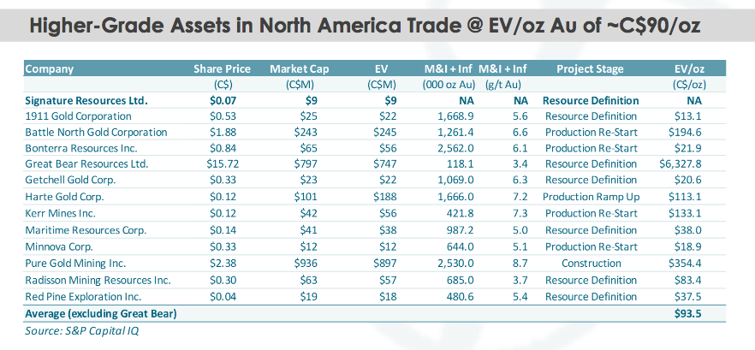
Task: Click Battle North Gold Corporation's name
Action: pos(96,132)
